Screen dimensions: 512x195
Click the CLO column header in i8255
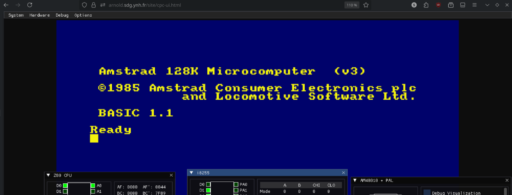[x=331, y=185]
